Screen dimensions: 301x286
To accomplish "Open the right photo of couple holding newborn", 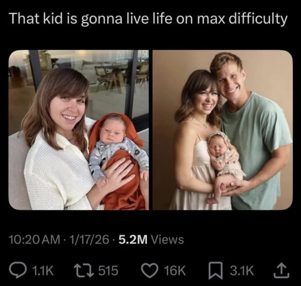I will click(x=223, y=130).
